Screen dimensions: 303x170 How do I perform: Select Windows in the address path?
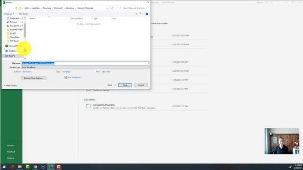(x=70, y=8)
